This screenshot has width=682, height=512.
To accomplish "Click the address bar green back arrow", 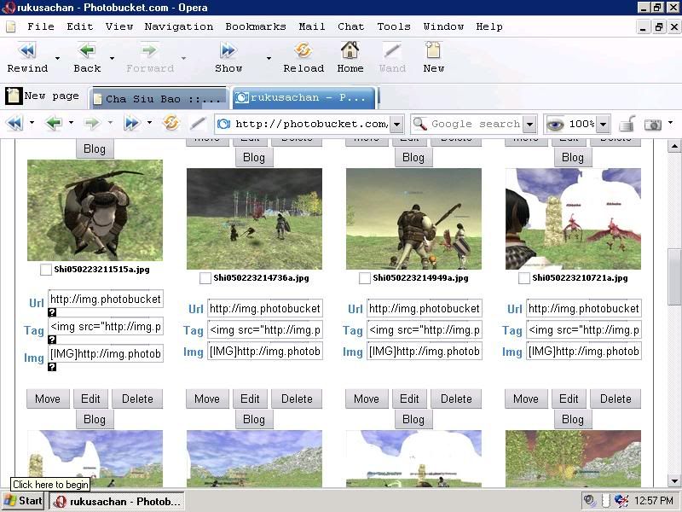I will tap(54, 124).
